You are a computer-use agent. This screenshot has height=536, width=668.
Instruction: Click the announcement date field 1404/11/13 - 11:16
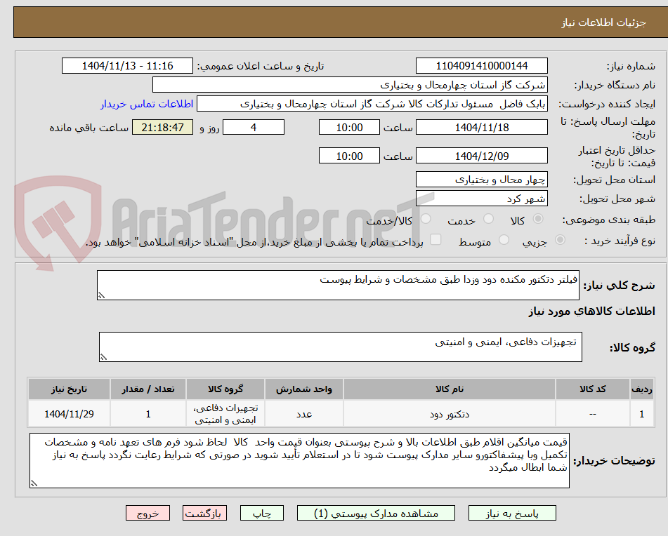127,66
